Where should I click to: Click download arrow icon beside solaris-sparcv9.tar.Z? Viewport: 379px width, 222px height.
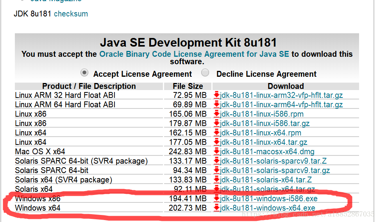216,161
